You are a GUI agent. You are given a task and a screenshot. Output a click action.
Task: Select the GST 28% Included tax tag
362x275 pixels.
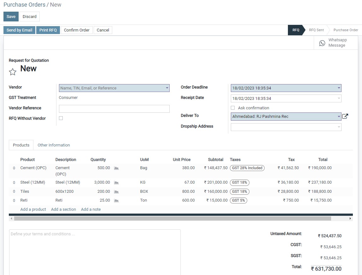(247, 168)
